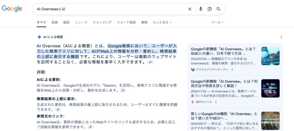Click the 楽天モバイル source name

204,102
